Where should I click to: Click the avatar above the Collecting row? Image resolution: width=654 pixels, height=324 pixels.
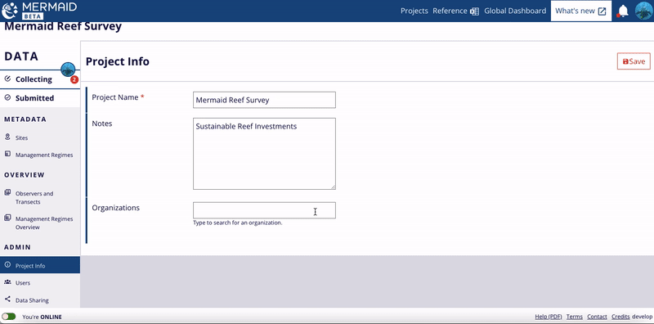coord(68,70)
